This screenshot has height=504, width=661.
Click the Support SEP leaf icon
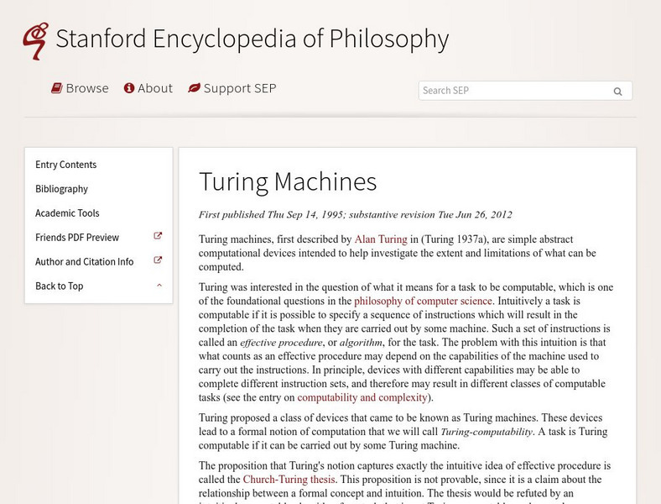pos(194,88)
